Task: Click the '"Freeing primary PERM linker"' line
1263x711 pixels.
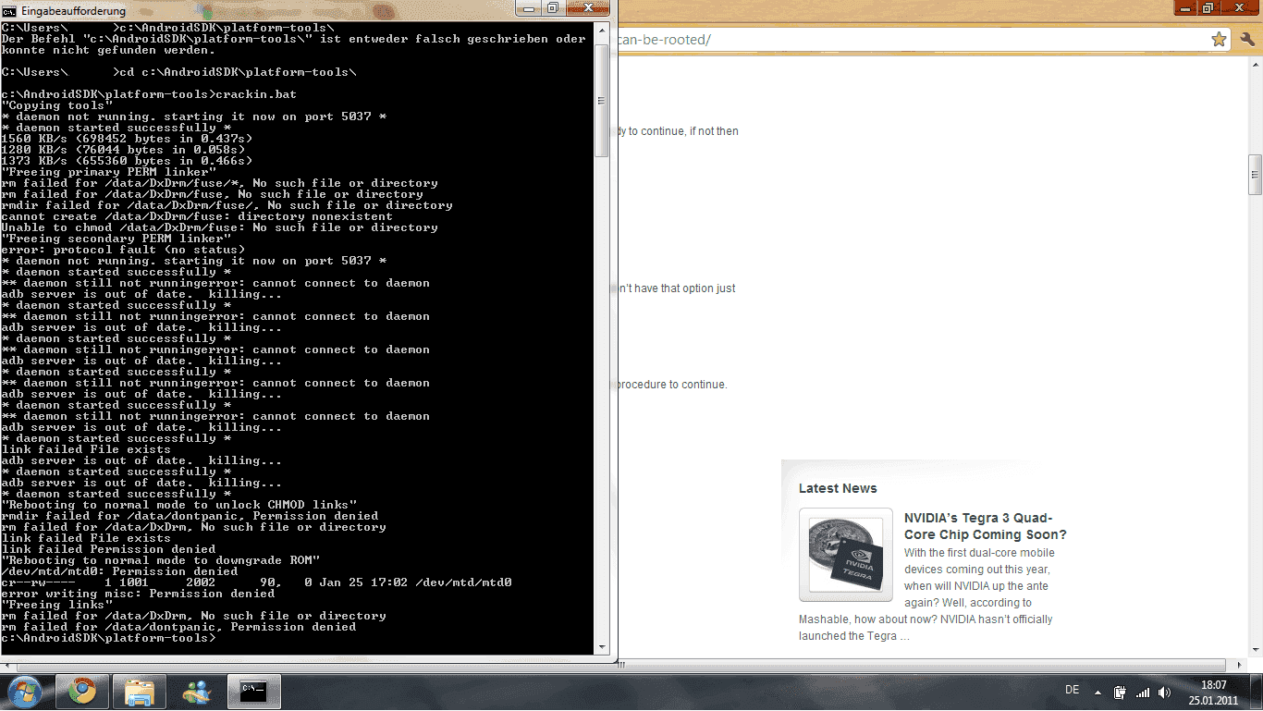Action: (109, 172)
